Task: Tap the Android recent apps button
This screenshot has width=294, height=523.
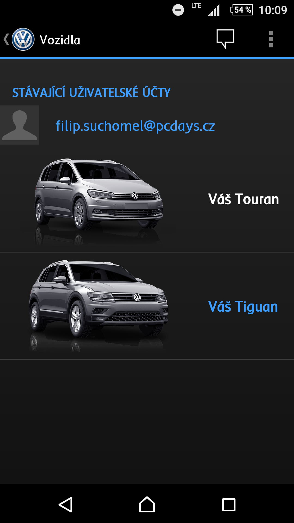Action: [x=229, y=505]
